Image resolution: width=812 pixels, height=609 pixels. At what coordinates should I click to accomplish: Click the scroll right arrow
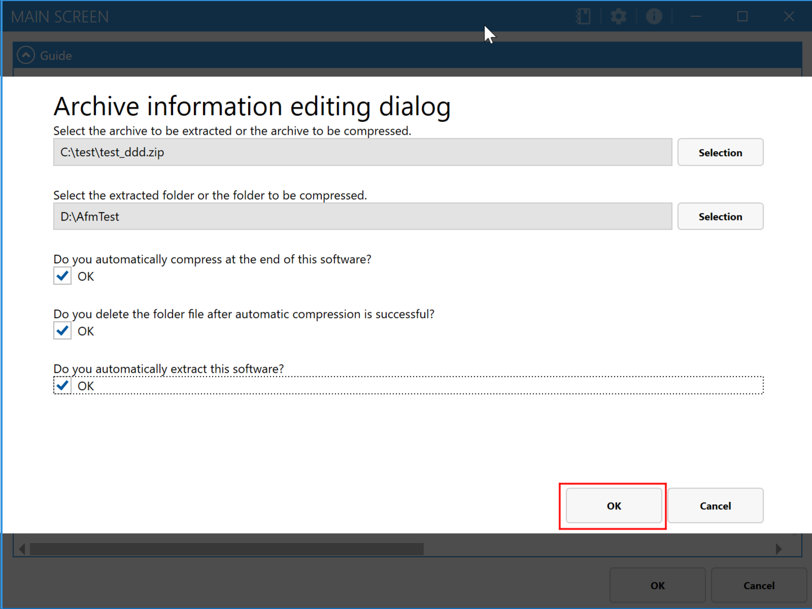click(x=779, y=549)
